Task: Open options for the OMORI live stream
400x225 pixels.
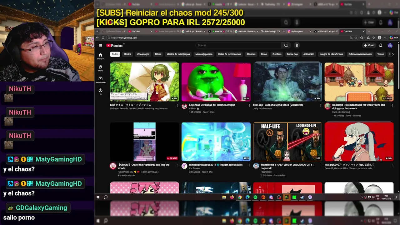Action: tap(177, 165)
